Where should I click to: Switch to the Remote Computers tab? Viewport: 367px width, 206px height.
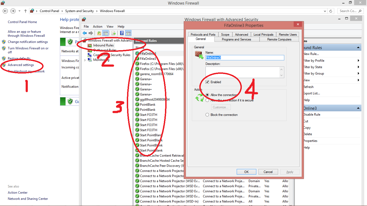279,39
